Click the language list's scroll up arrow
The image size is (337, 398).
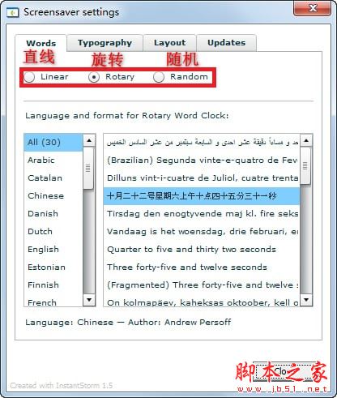89,140
